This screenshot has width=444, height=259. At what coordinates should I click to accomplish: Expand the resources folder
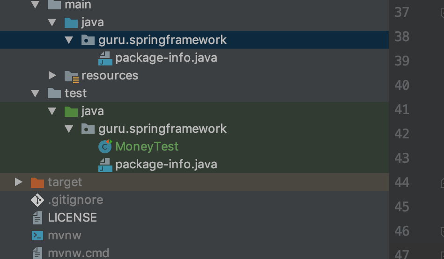pos(52,75)
